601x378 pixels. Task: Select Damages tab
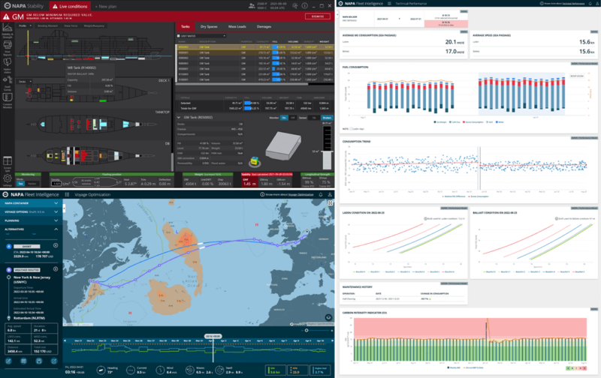(x=264, y=27)
